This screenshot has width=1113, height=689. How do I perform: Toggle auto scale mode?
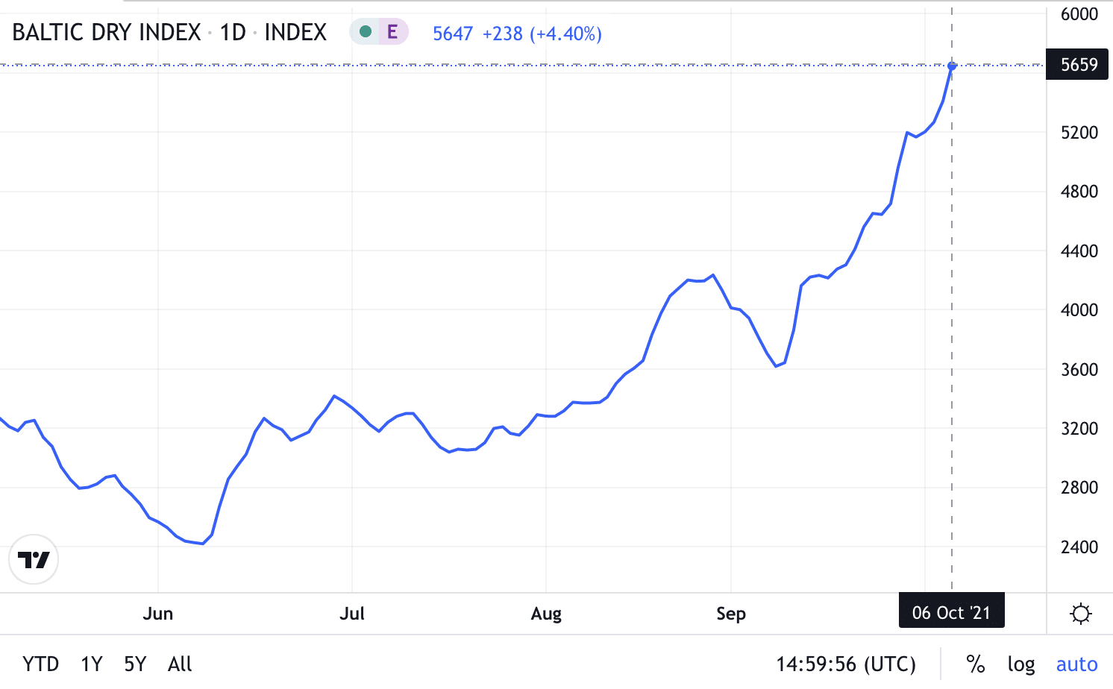1076,664
